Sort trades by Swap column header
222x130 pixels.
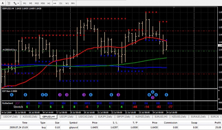click(194, 123)
